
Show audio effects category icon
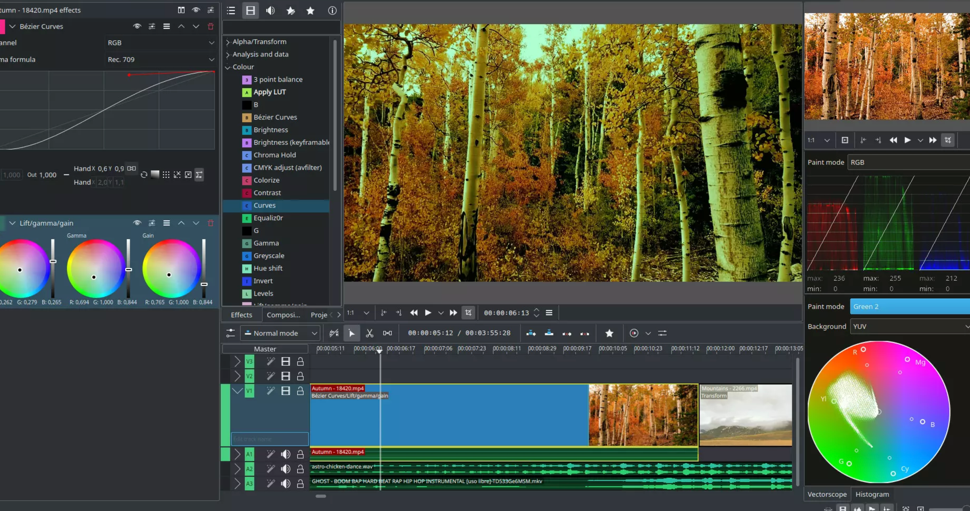coord(270,11)
